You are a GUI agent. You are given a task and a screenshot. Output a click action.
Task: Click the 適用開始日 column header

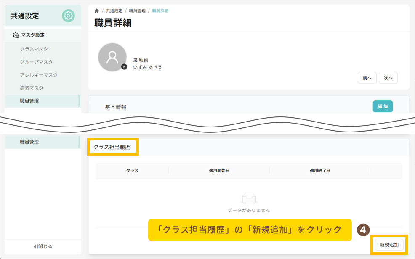pyautogui.click(x=219, y=171)
